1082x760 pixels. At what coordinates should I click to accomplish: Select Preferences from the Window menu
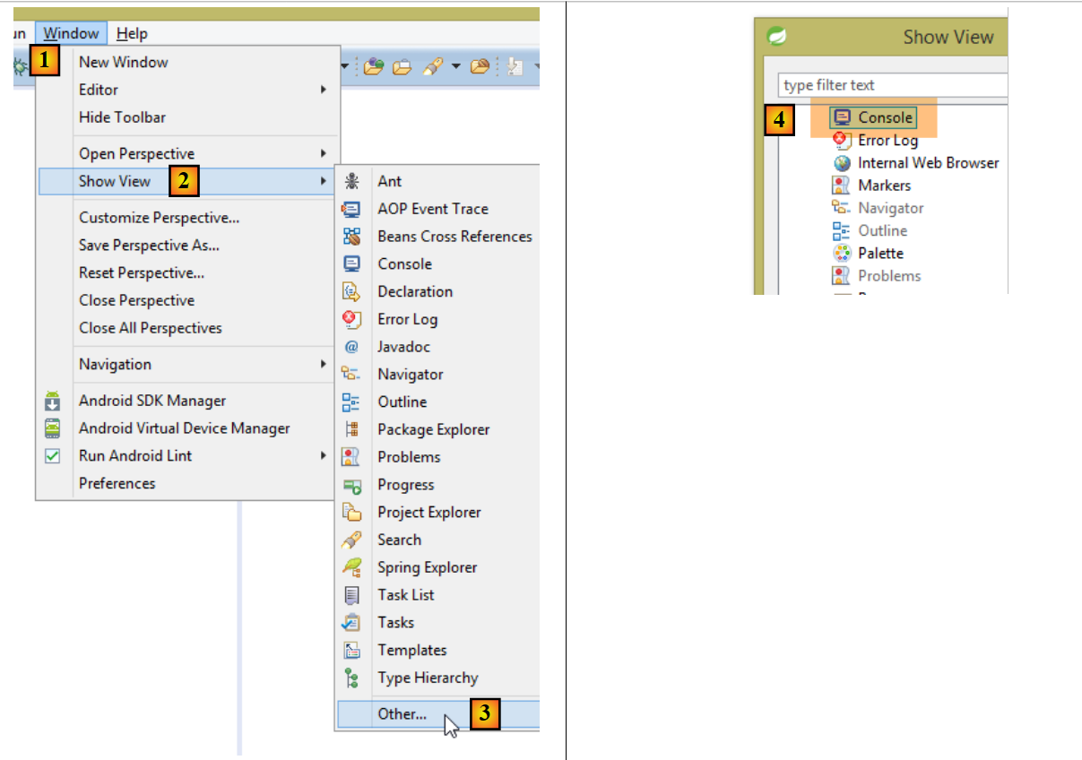[117, 484]
